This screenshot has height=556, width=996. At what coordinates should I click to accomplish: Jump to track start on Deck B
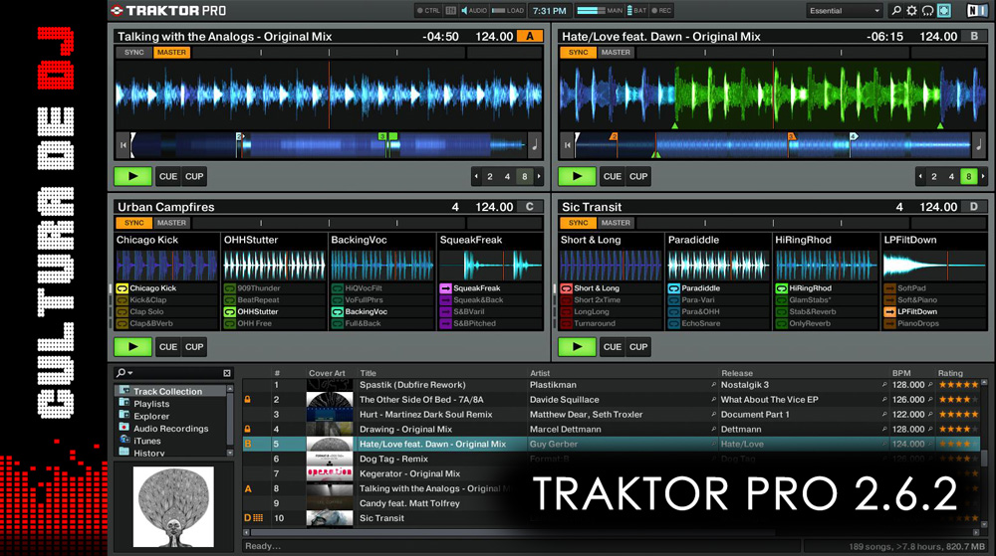[x=568, y=145]
